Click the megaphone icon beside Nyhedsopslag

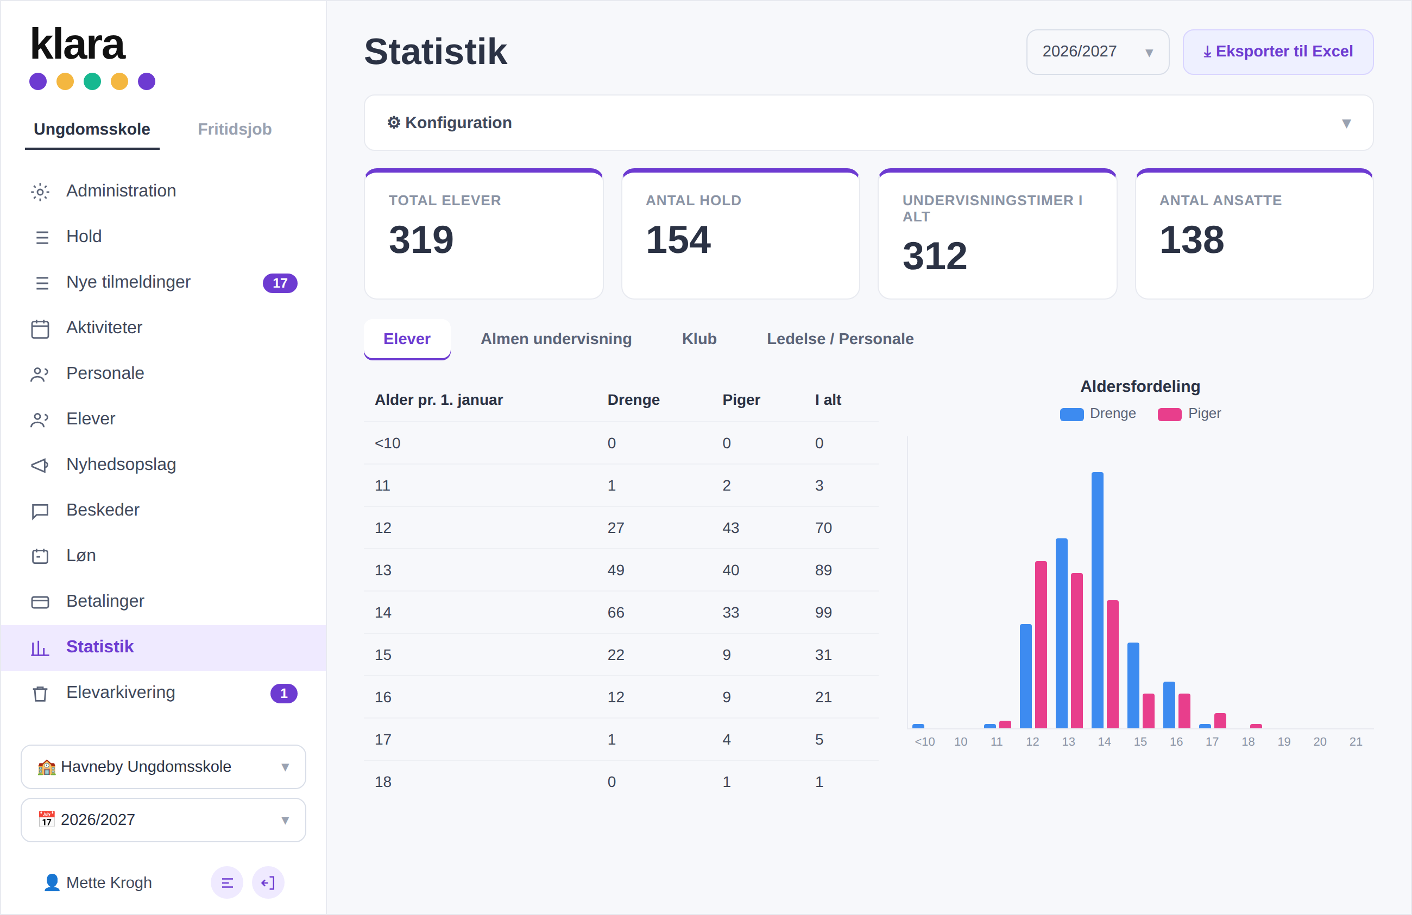[x=40, y=465]
